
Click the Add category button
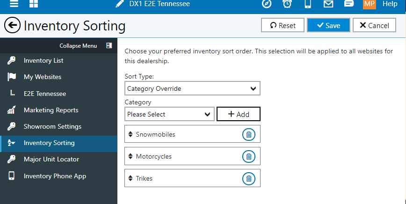tap(239, 114)
